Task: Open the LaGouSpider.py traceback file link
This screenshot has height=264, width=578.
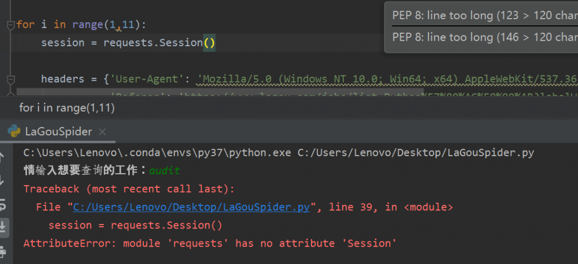Action: click(191, 207)
